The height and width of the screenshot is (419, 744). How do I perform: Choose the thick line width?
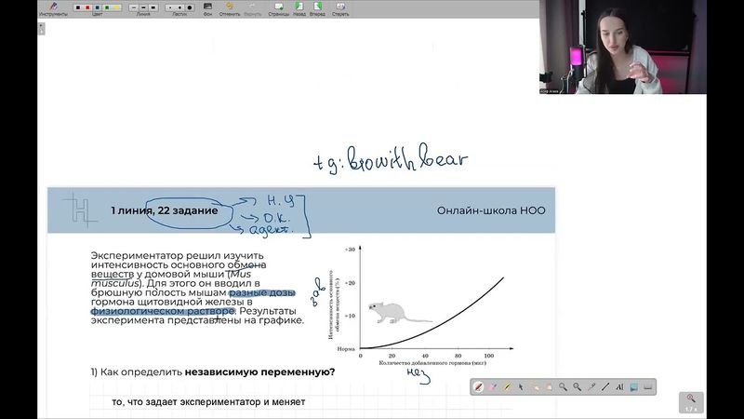pyautogui.click(x=153, y=7)
